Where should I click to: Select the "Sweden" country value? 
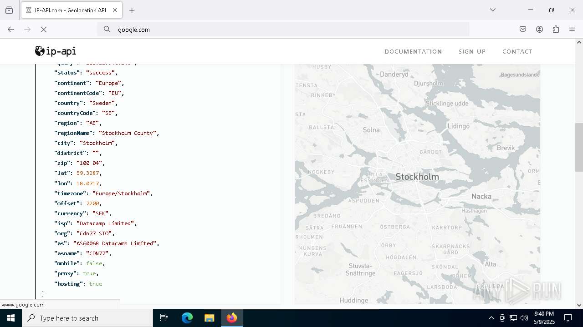[x=102, y=103]
